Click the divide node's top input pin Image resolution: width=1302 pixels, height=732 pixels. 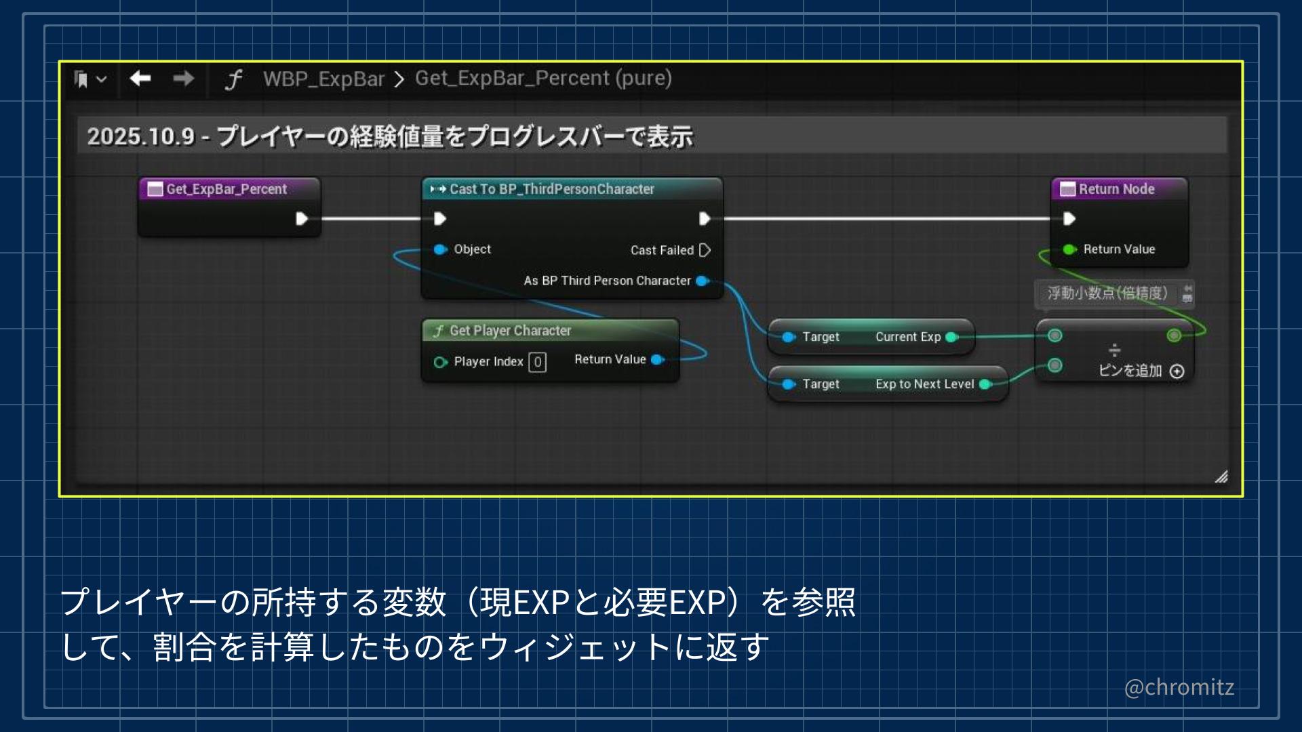pyautogui.click(x=1054, y=335)
